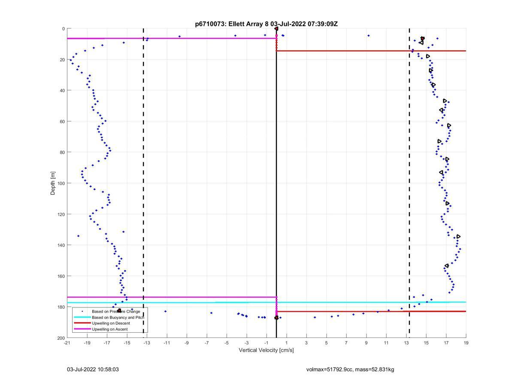Click legend entry "Upwelling on Ascent"
Image resolution: width=515 pixels, height=380 pixels.
tap(110, 329)
